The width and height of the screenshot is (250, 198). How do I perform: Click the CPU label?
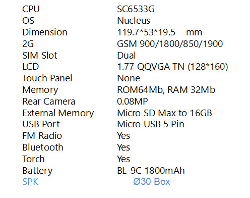point(31,9)
